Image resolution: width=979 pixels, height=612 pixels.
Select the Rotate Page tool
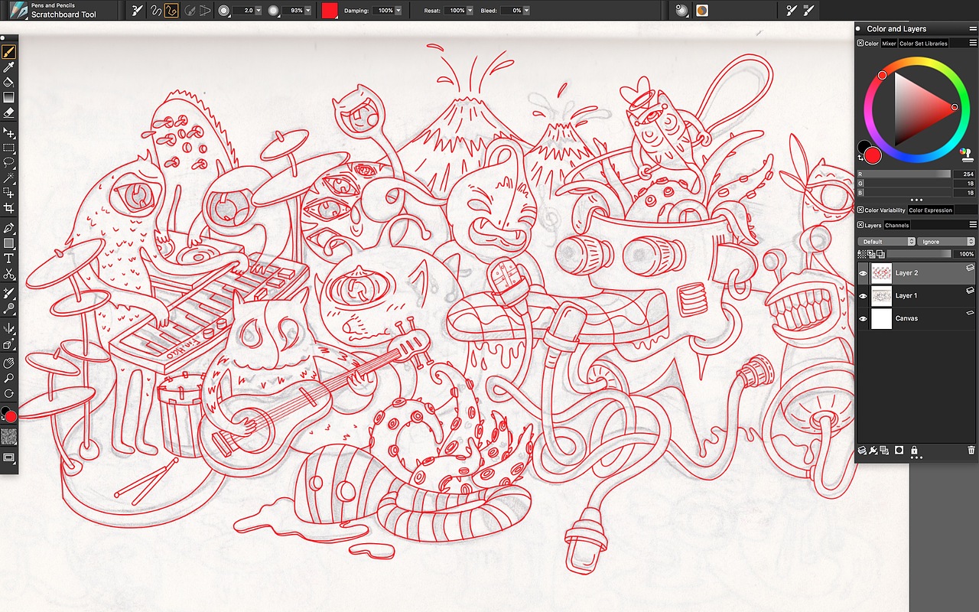(9, 393)
